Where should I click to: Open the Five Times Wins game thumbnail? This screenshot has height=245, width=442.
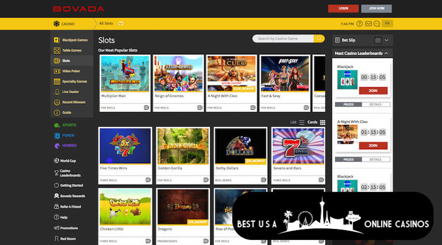tap(125, 146)
